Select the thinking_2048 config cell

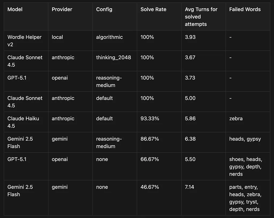113,58
